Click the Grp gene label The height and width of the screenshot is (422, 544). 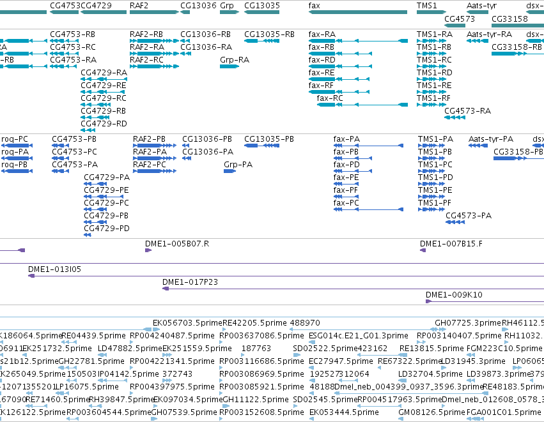coord(227,6)
